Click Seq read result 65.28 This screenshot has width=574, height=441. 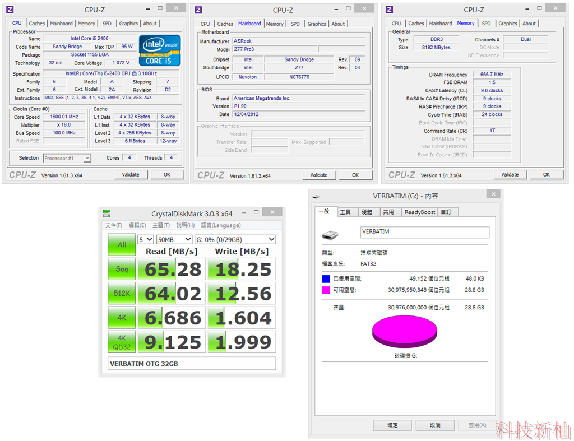pyautogui.click(x=172, y=270)
